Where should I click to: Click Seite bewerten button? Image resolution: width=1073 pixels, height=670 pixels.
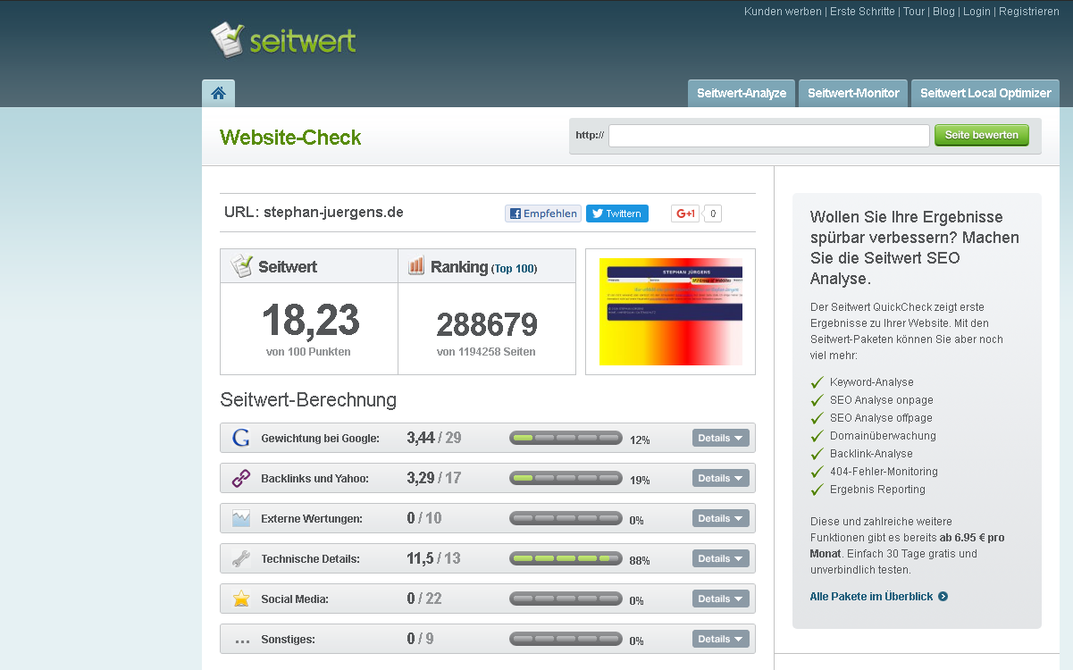pos(982,135)
